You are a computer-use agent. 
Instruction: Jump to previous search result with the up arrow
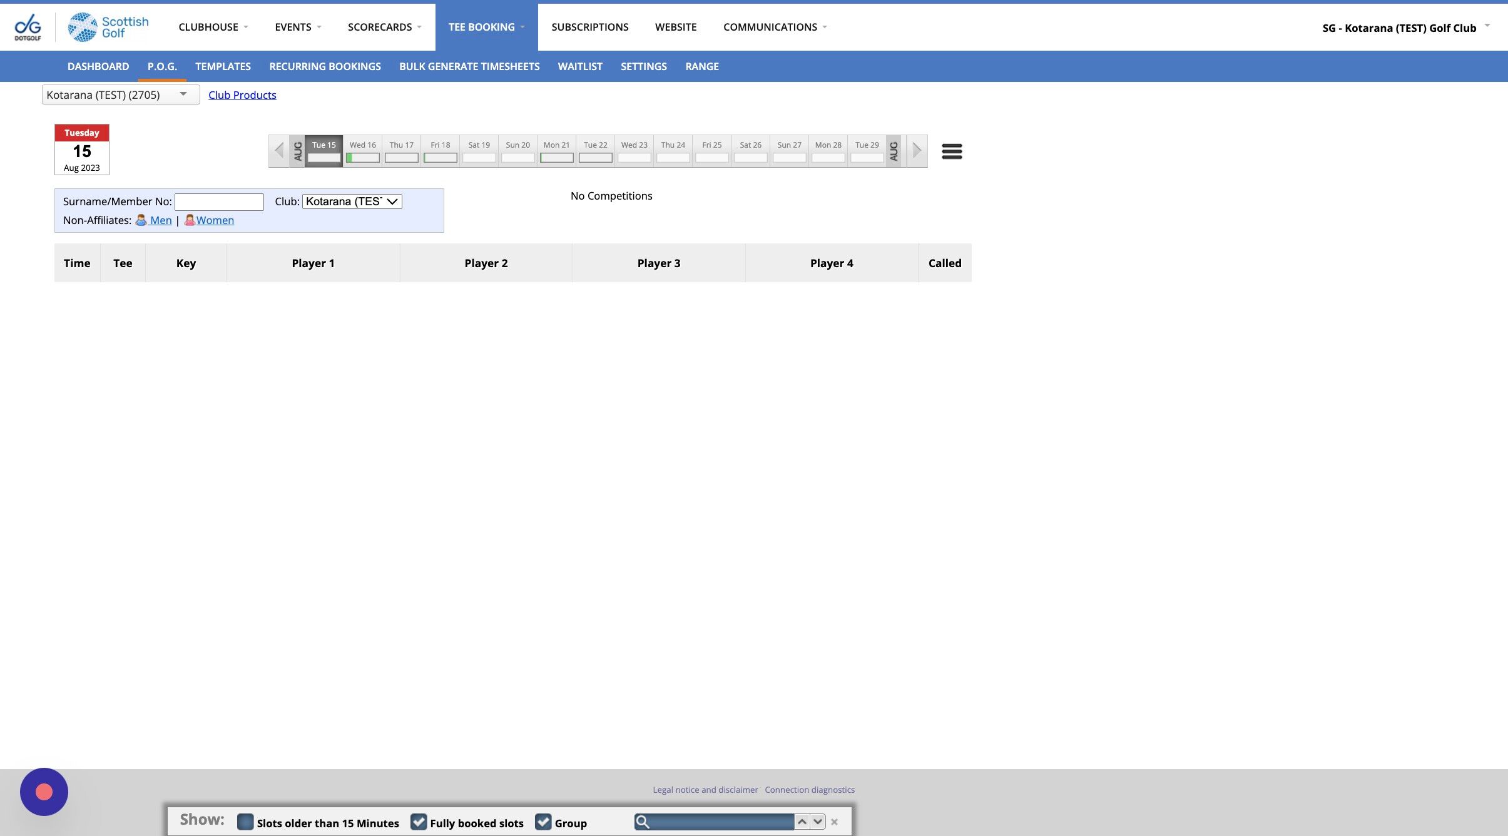coord(802,822)
